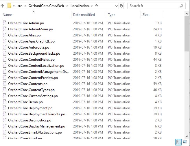Focus the Search fr box
This screenshot has height=146, width=190.
tap(156, 6)
